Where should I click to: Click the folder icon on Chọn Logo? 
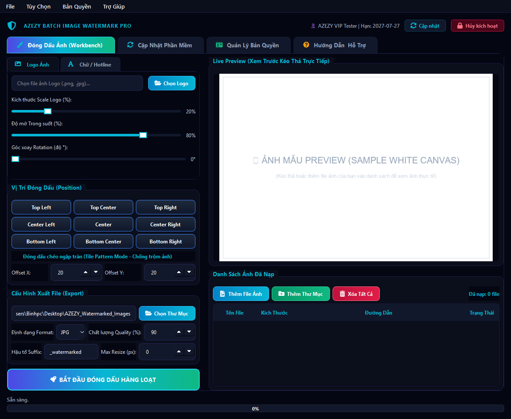[158, 83]
